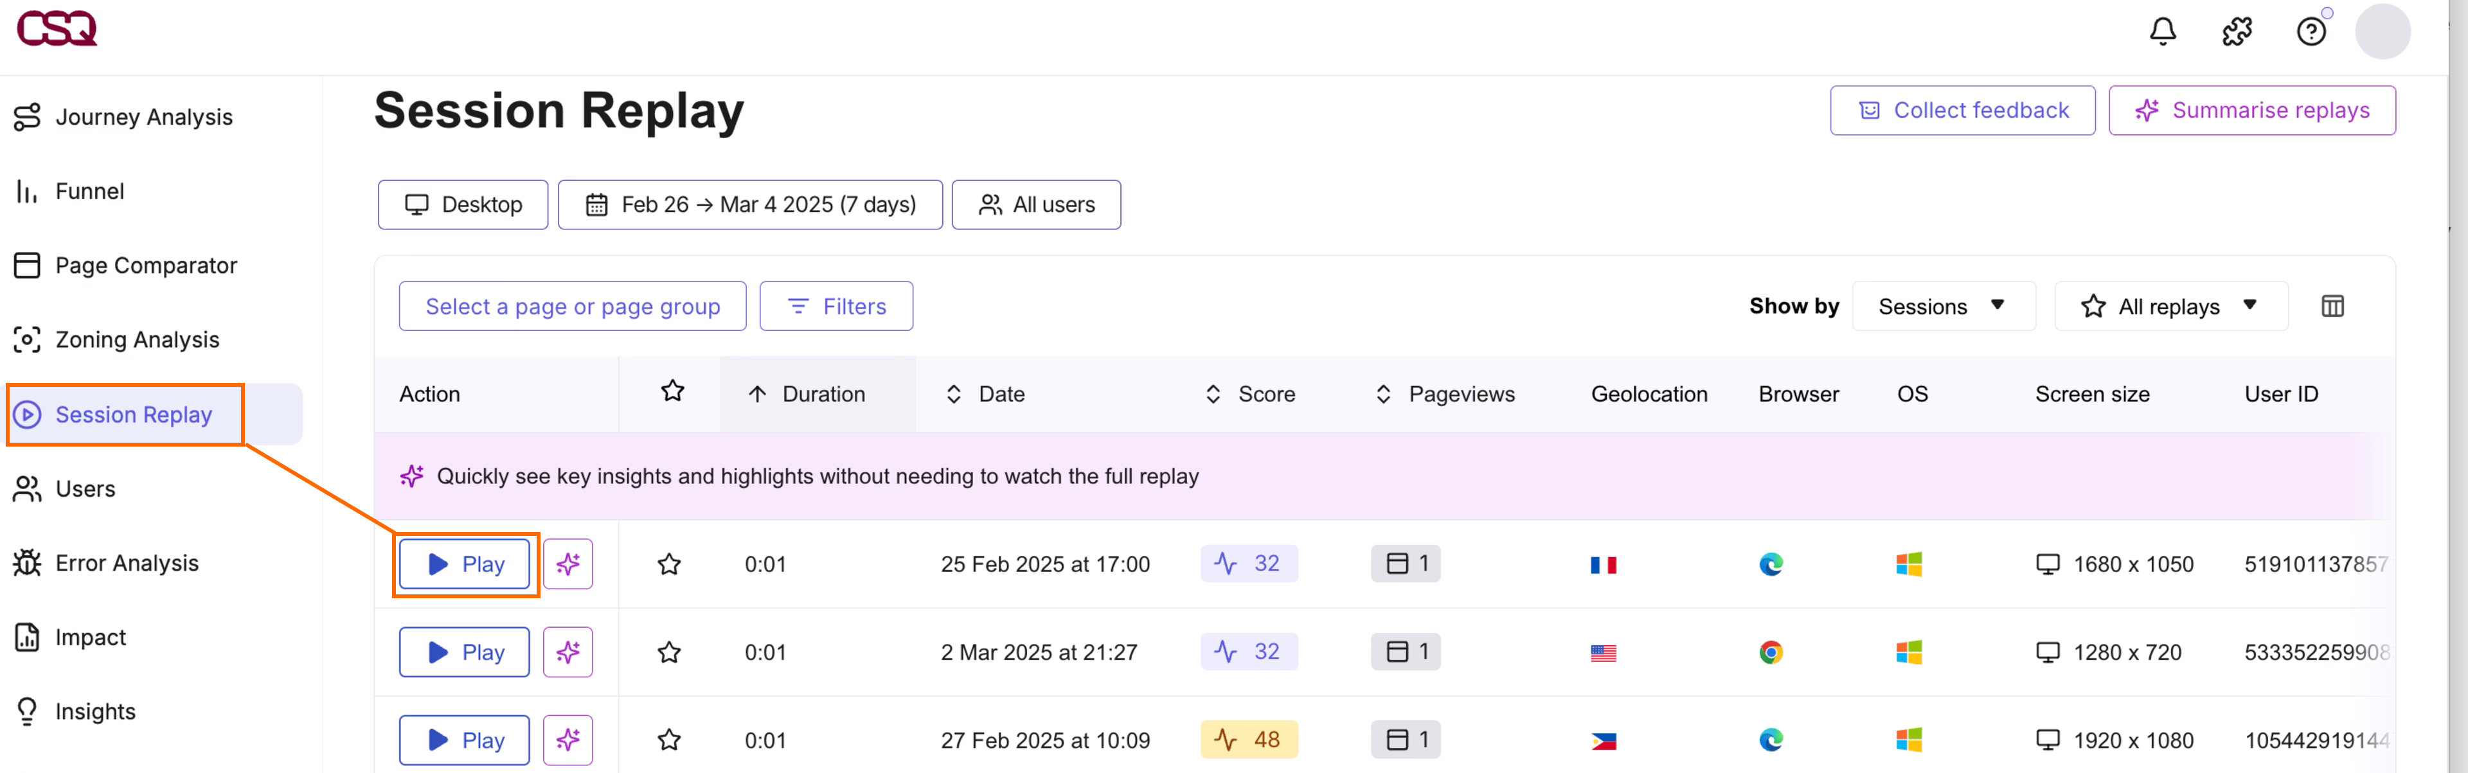
Task: Favorite the 2 Mar 2025 session
Action: pyautogui.click(x=668, y=652)
